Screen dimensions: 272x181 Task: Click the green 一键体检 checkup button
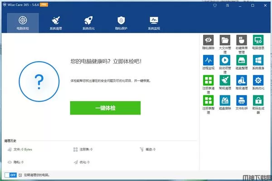105,108
